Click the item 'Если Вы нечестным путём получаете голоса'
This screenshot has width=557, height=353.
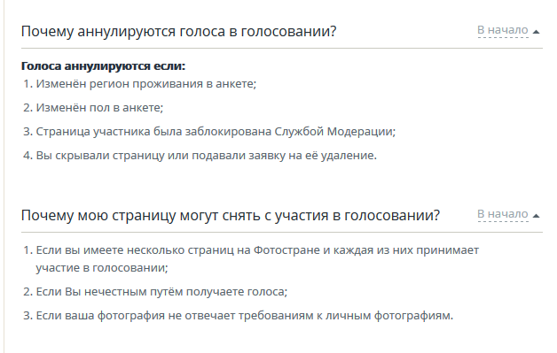tap(161, 292)
